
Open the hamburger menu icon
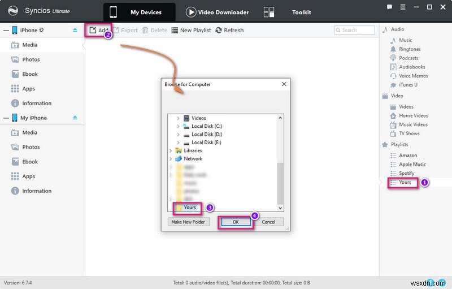(403, 7)
